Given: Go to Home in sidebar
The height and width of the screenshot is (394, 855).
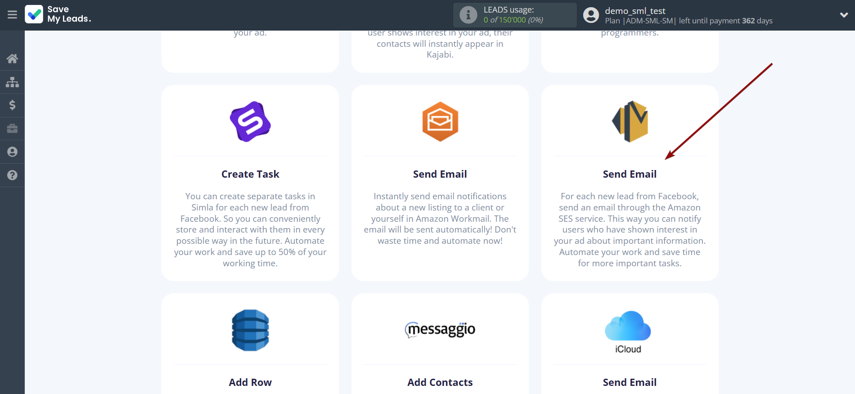Looking at the screenshot, I should coord(12,58).
